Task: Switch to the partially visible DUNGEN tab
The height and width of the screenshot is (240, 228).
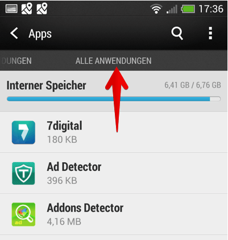Action: click(16, 61)
